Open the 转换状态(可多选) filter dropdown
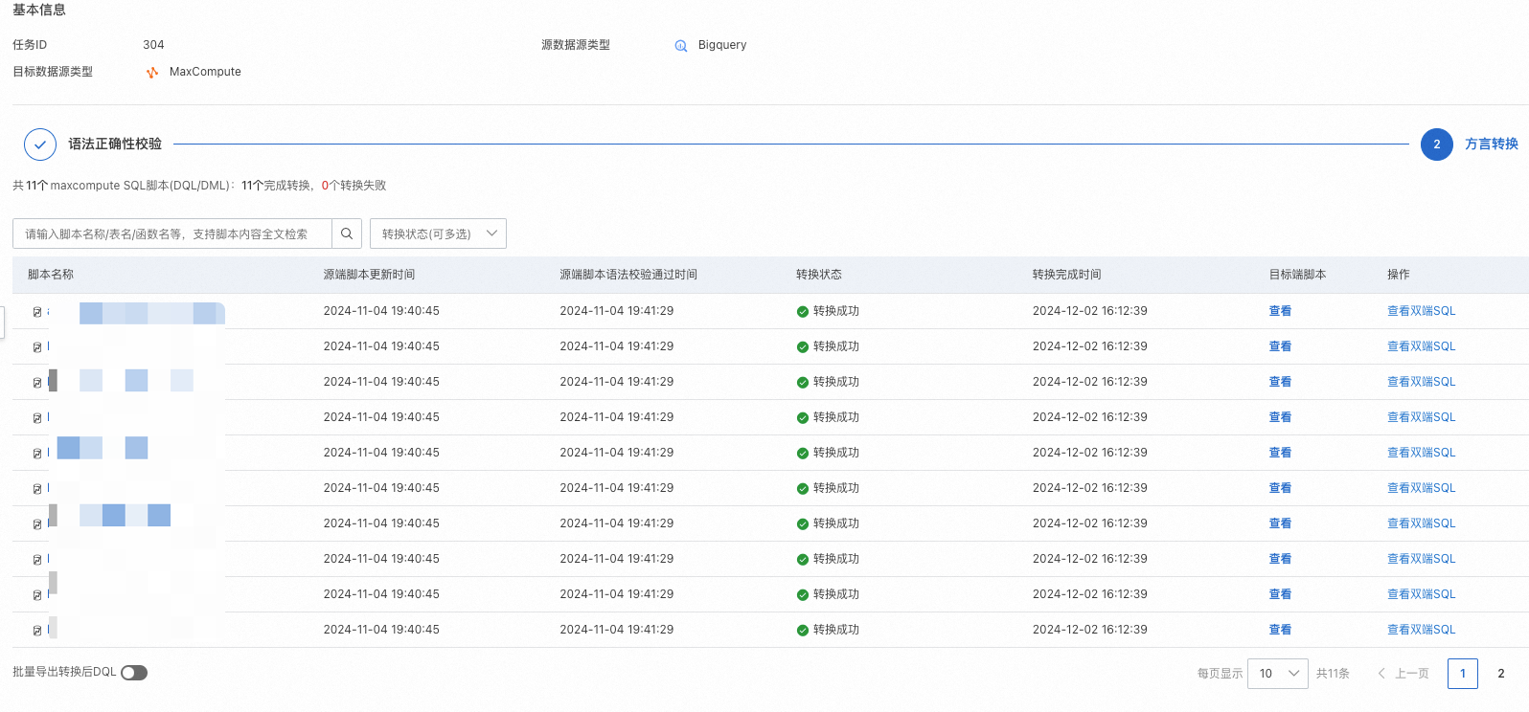This screenshot has height=712, width=1529. 438,234
